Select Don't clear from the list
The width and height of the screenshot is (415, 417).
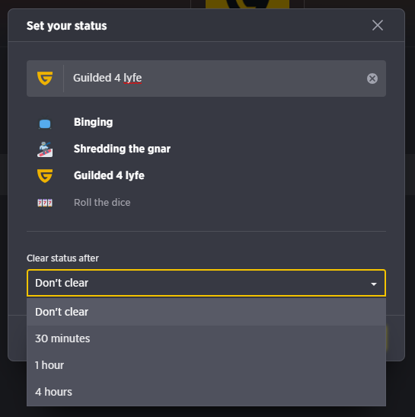tap(206, 312)
